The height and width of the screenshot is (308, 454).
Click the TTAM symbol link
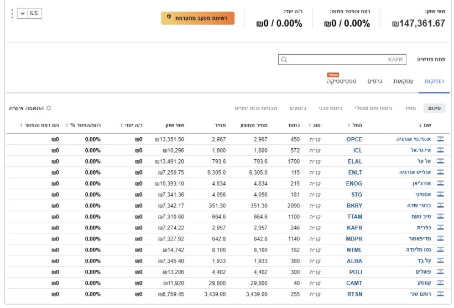(x=354, y=217)
